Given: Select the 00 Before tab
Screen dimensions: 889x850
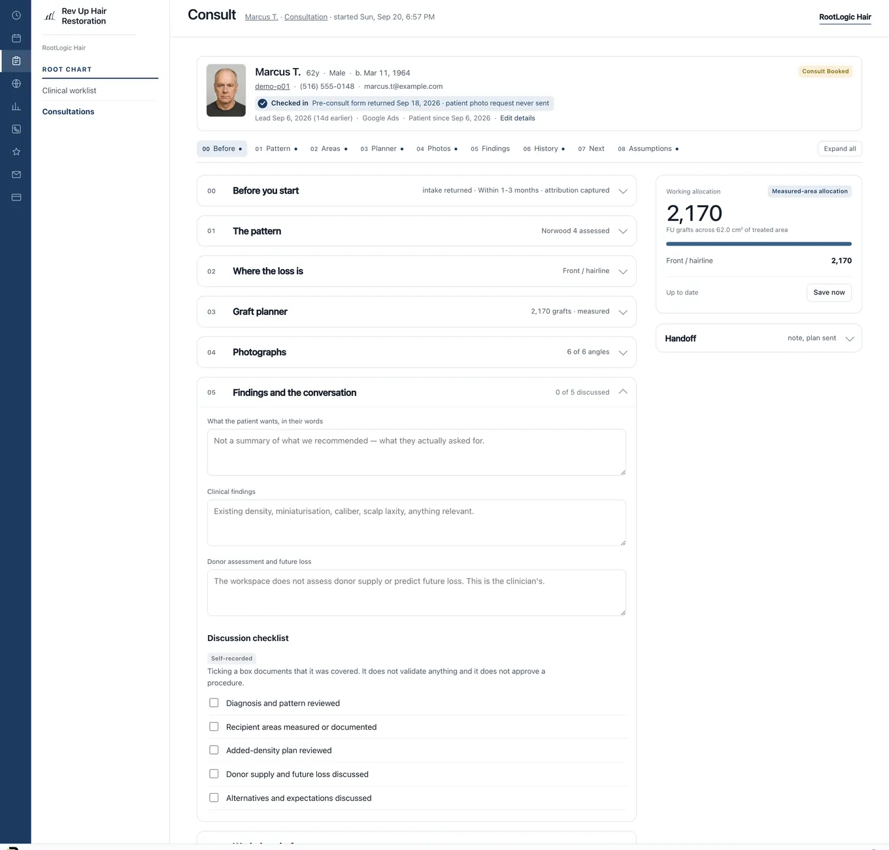Looking at the screenshot, I should point(222,149).
